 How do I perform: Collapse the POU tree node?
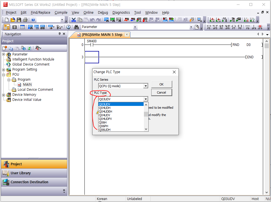3,75
